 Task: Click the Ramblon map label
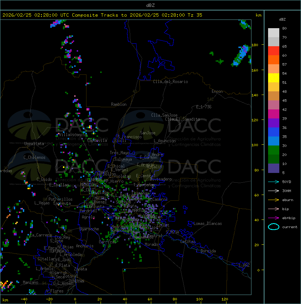[119, 104]
